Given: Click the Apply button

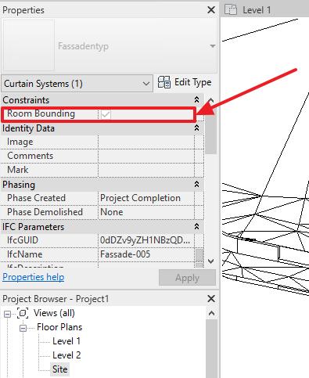Looking at the screenshot, I should pos(187,278).
